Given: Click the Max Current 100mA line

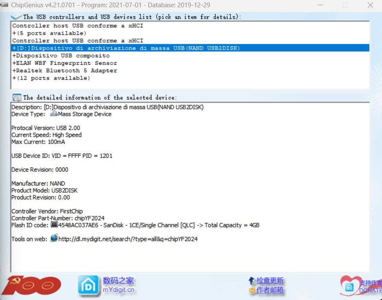Looking at the screenshot, I should coord(38,142).
